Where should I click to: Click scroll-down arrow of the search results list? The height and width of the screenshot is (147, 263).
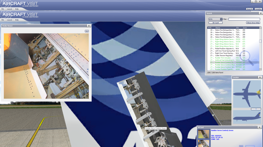(x=260, y=69)
